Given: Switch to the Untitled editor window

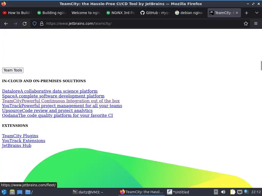Looking at the screenshot, I should (x=178, y=192).
